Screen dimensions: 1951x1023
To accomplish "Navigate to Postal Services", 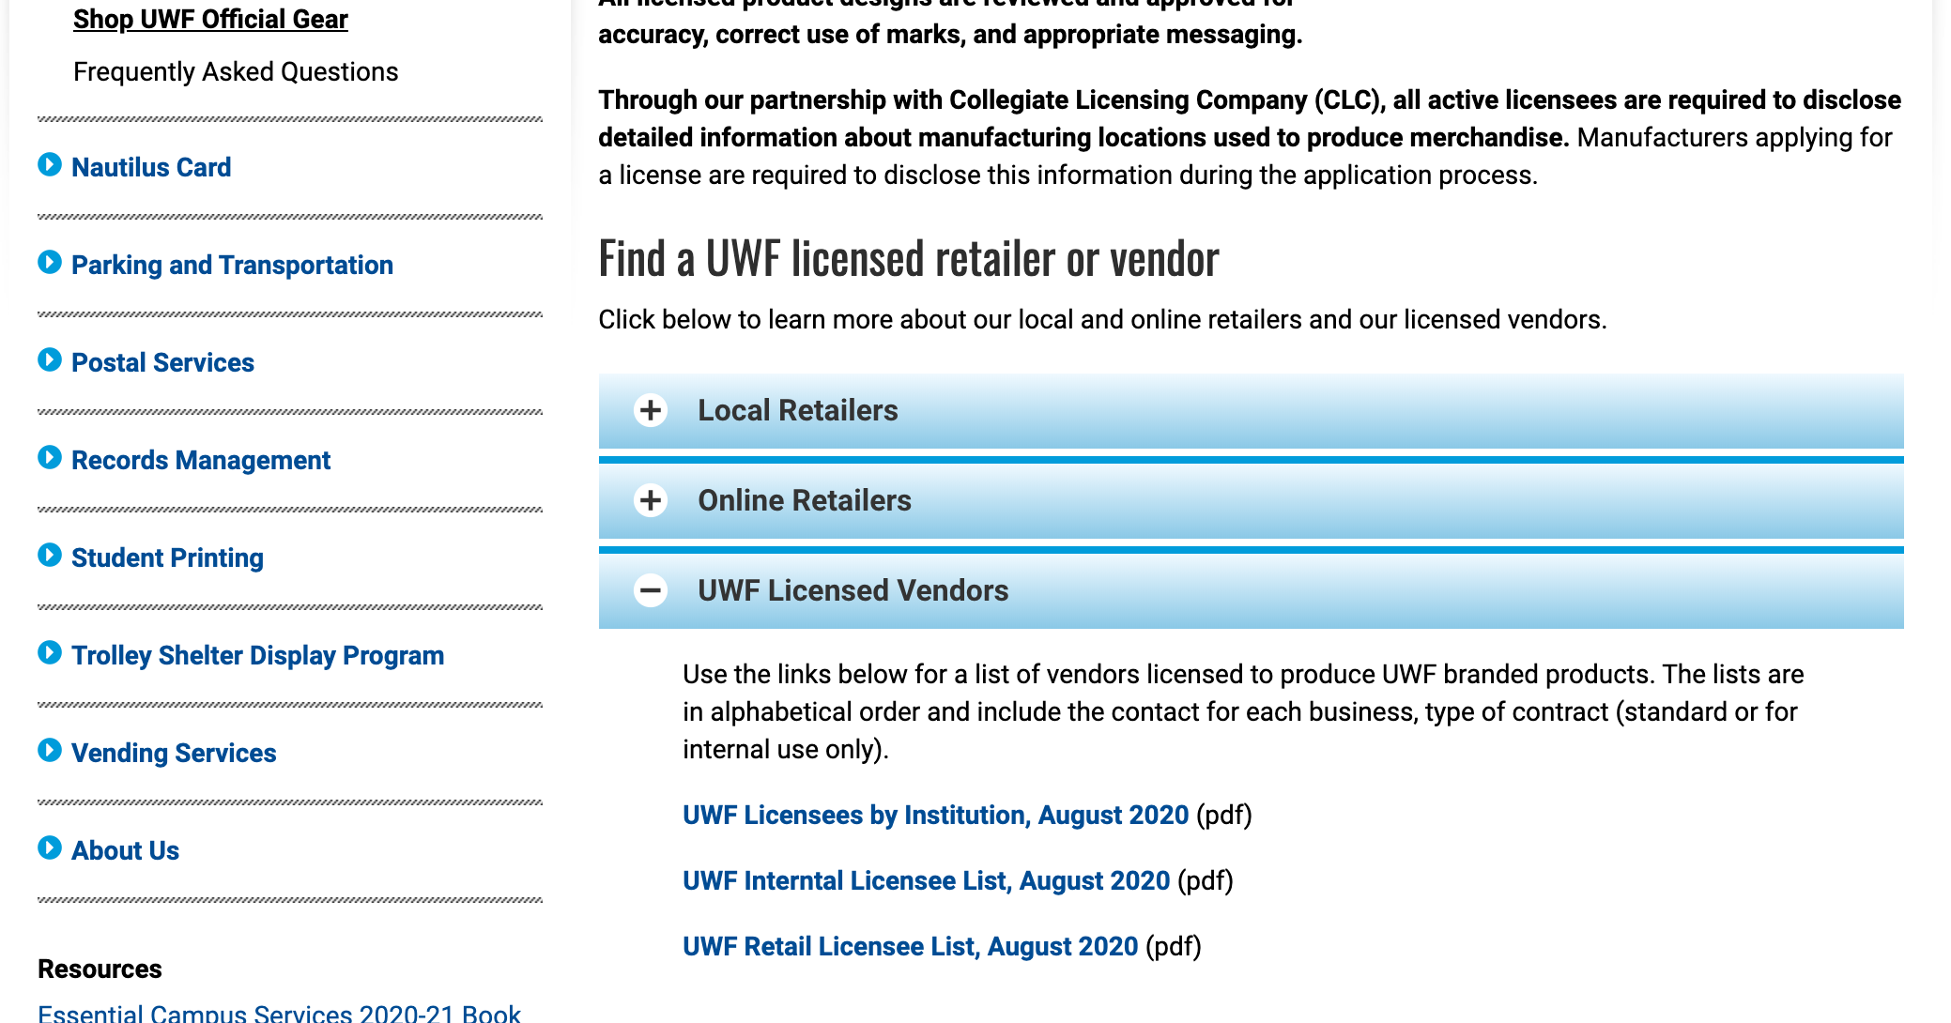I will (162, 362).
